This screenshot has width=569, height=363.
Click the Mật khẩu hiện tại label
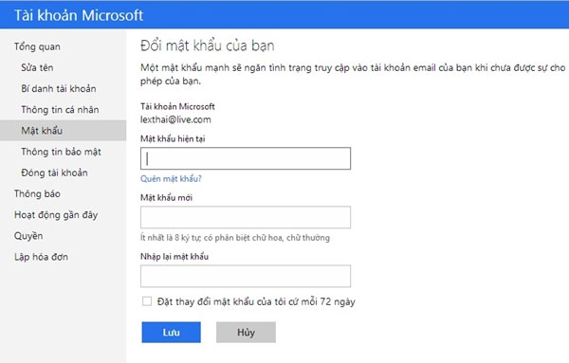[x=173, y=139]
